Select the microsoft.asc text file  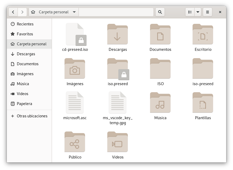pos(75,103)
